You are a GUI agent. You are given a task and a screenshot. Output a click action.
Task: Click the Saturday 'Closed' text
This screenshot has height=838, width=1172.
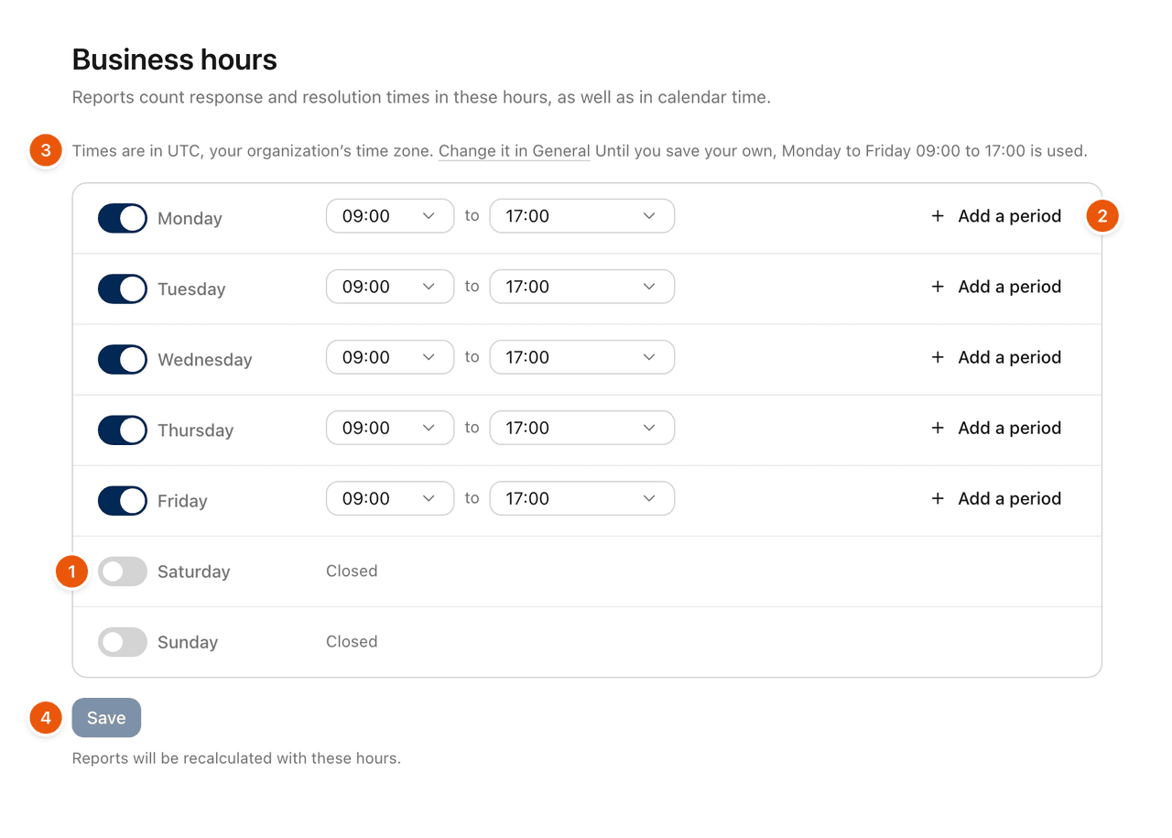pyautogui.click(x=352, y=571)
